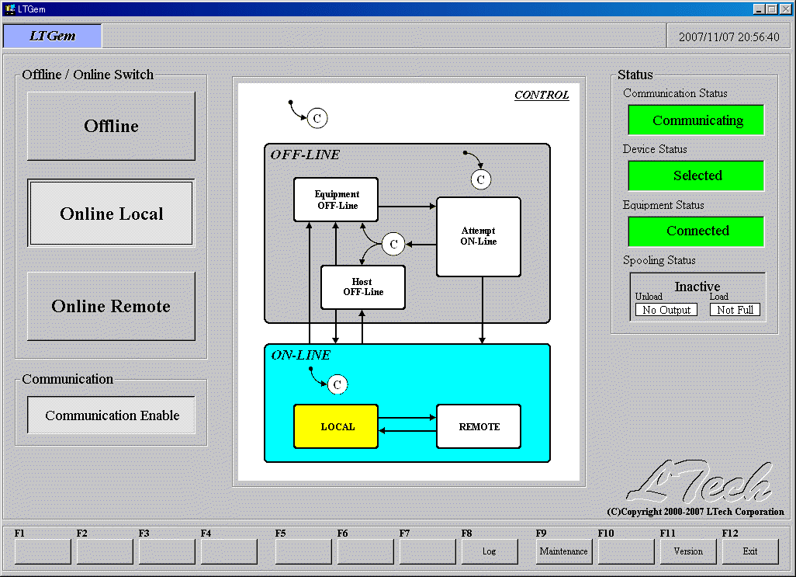Click the green Selected device status
Image resolution: width=796 pixels, height=577 pixels.
pyautogui.click(x=697, y=176)
